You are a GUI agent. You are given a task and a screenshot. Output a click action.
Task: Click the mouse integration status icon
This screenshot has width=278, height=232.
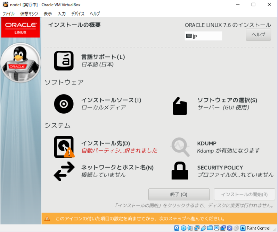(x=236, y=228)
